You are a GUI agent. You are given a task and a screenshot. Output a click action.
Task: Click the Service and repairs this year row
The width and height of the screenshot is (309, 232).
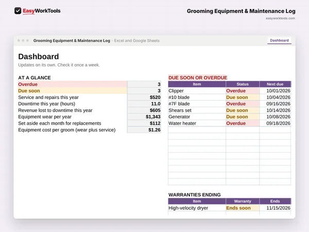coord(90,97)
